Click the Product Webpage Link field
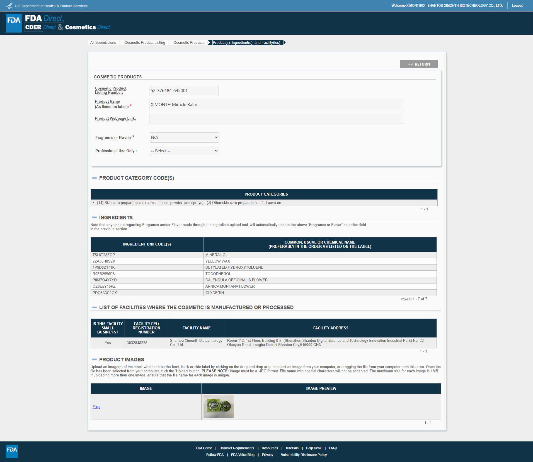The width and height of the screenshot is (533, 462). click(x=276, y=119)
